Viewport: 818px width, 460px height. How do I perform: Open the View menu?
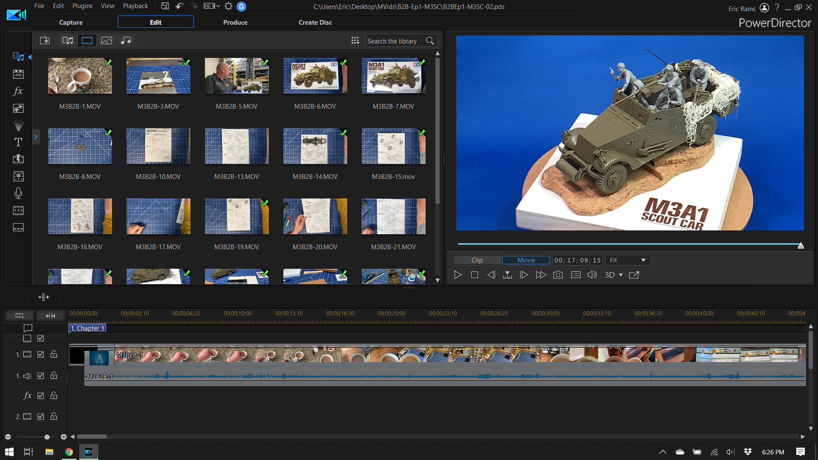coord(108,6)
